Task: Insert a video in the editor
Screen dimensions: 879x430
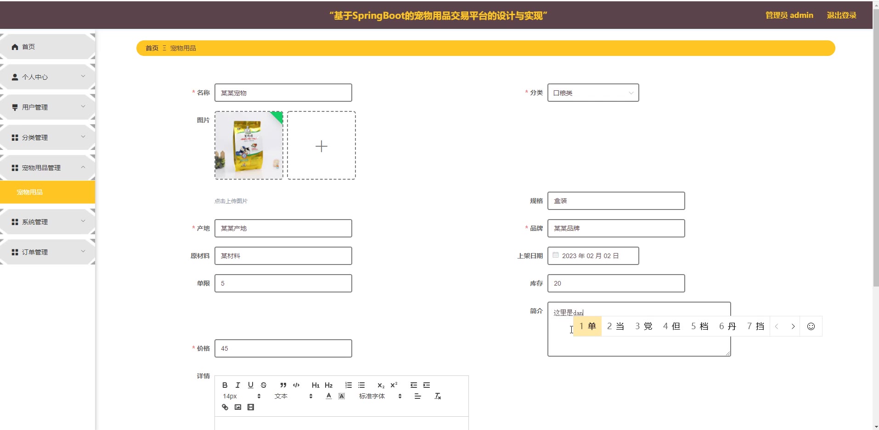Action: [x=251, y=407]
